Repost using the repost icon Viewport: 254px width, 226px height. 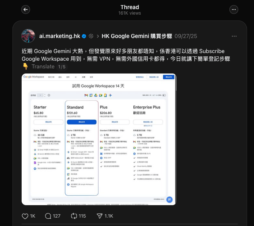click(x=74, y=216)
